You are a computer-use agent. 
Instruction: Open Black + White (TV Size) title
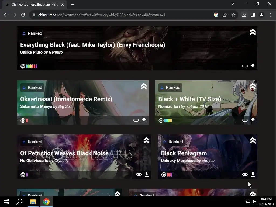[x=189, y=99]
